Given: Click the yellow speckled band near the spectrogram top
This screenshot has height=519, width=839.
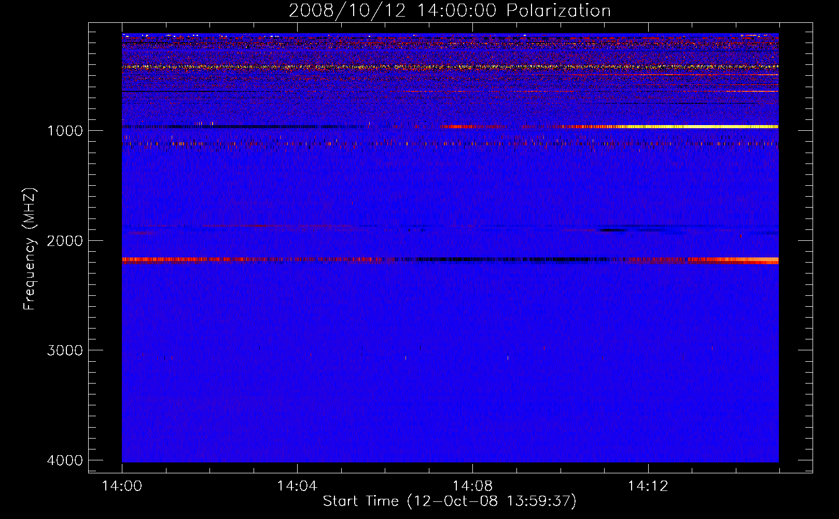Looking at the screenshot, I should click(450, 67).
